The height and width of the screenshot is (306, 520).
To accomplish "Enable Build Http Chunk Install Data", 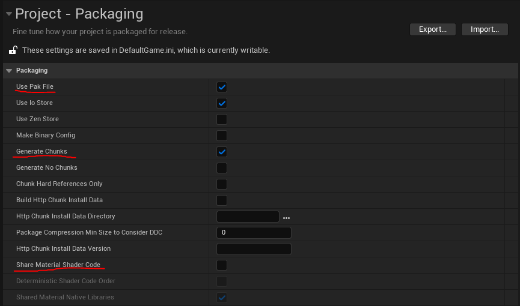I will [x=222, y=200].
